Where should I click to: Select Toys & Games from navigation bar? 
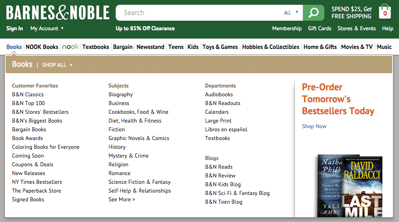click(220, 47)
